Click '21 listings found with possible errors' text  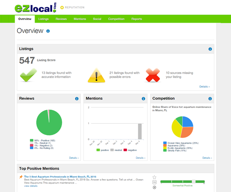[124, 75]
